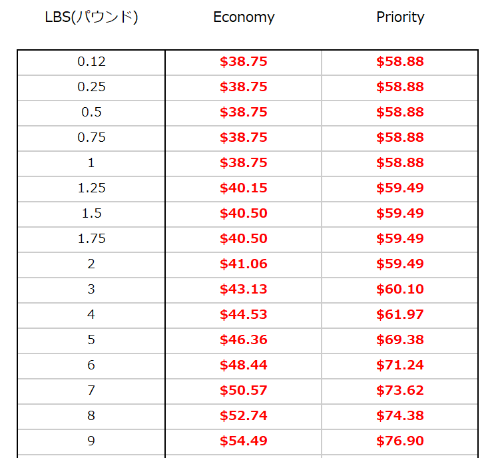Select the 0.25 weight cell
The width and height of the screenshot is (496, 458).
pos(91,87)
